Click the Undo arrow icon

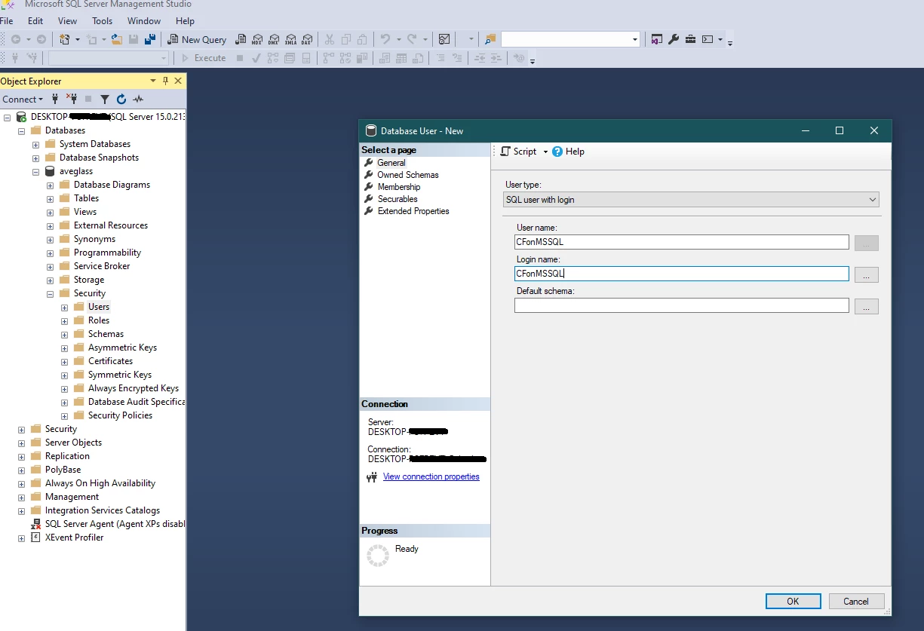coord(385,39)
